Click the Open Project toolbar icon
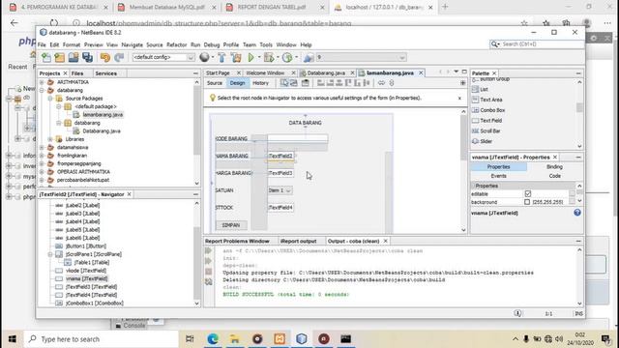 point(74,58)
